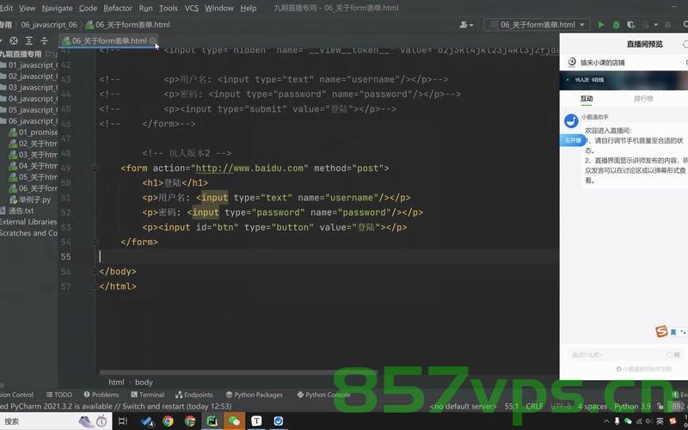Open the Python Console tool window
This screenshot has width=688, height=430.
pos(324,395)
